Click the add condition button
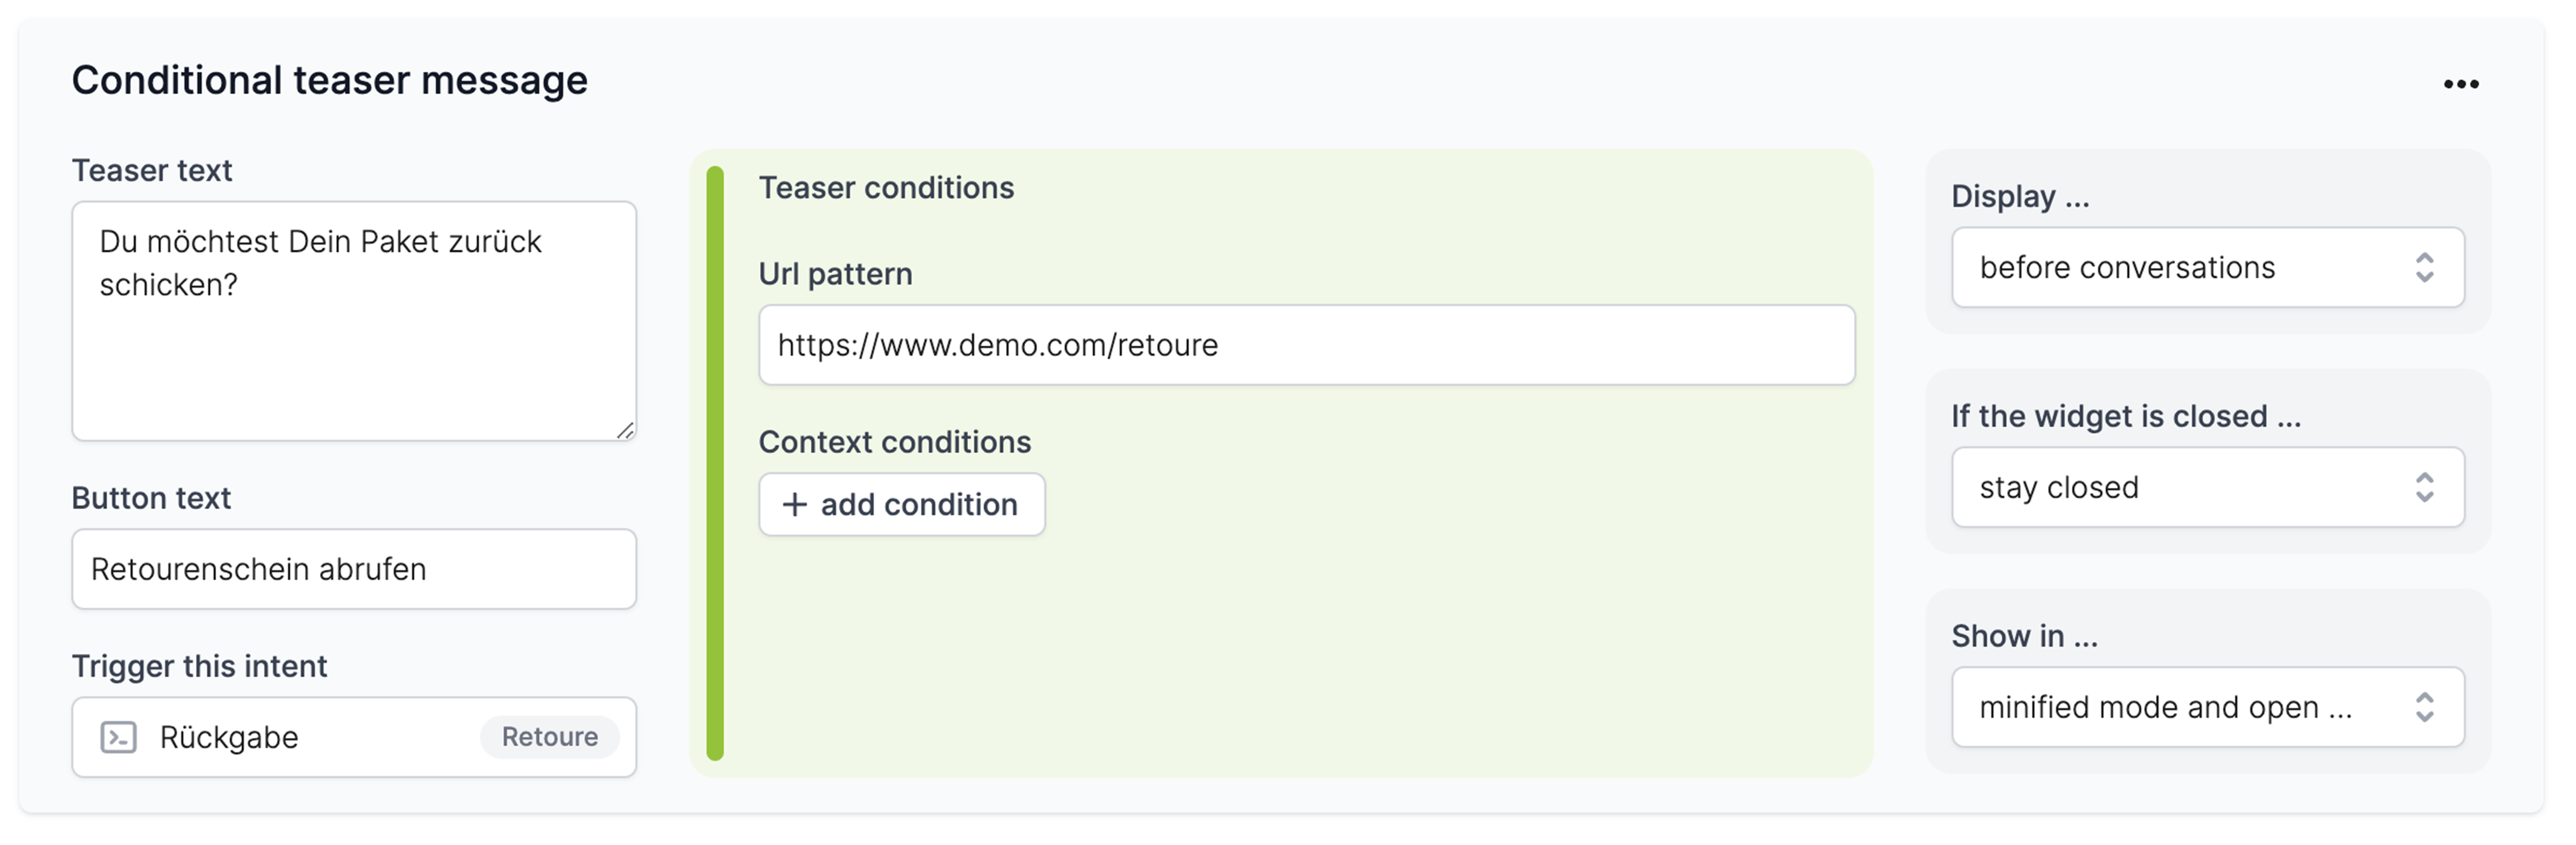Viewport: 2576px width, 845px height. pos(901,504)
